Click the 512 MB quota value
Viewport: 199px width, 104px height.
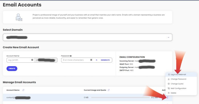[x=154, y=97]
